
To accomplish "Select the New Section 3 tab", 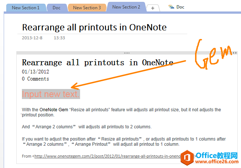I will 87,8.
